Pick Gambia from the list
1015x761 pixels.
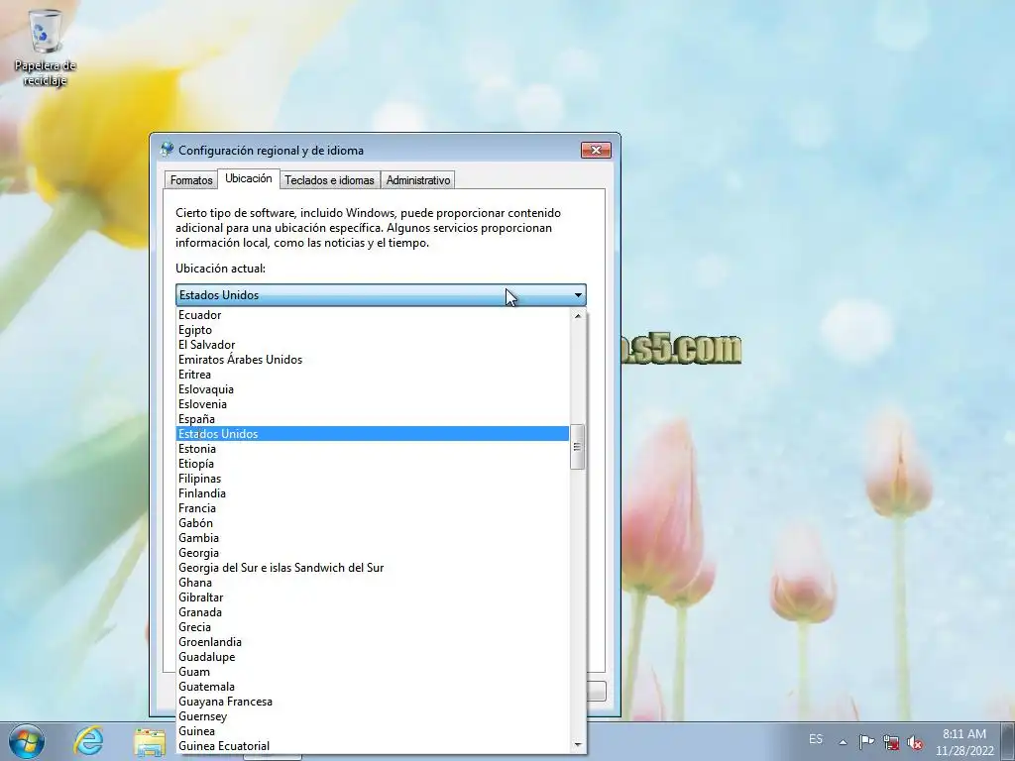(373, 538)
